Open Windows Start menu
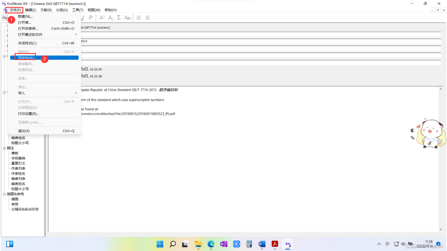Viewport: 447px width, 251px height. pos(160,244)
